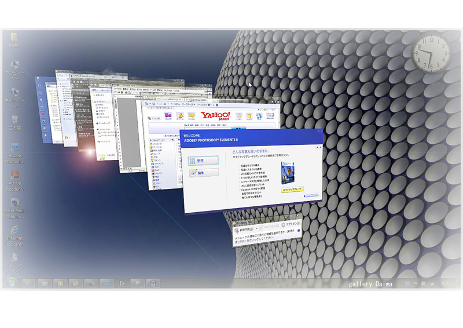
Task: Click the Yahoo! Japan logo in browser
Action: [215, 116]
